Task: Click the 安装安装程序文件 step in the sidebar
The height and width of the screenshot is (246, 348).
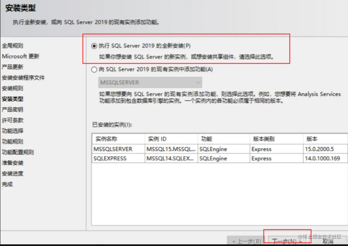Action: (x=23, y=78)
